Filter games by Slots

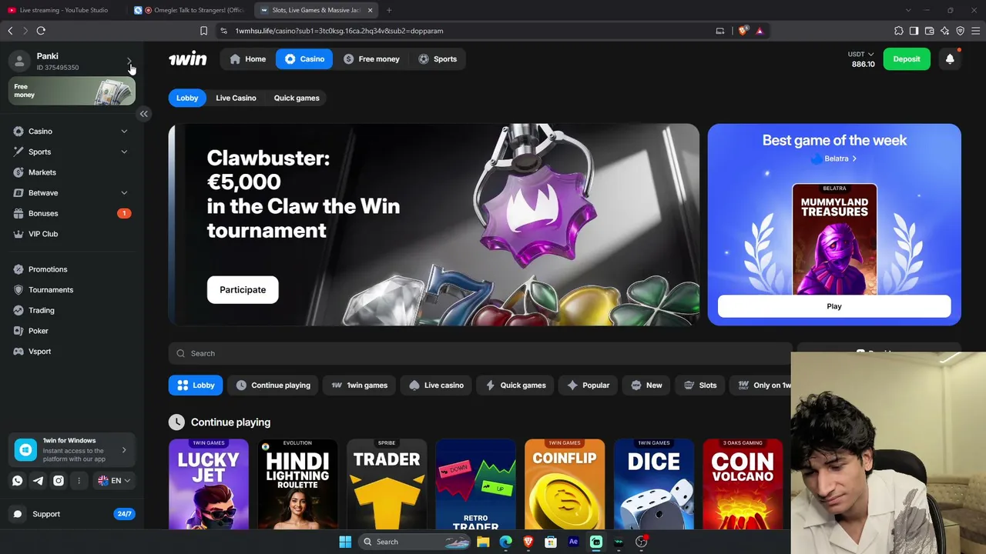[699, 385]
